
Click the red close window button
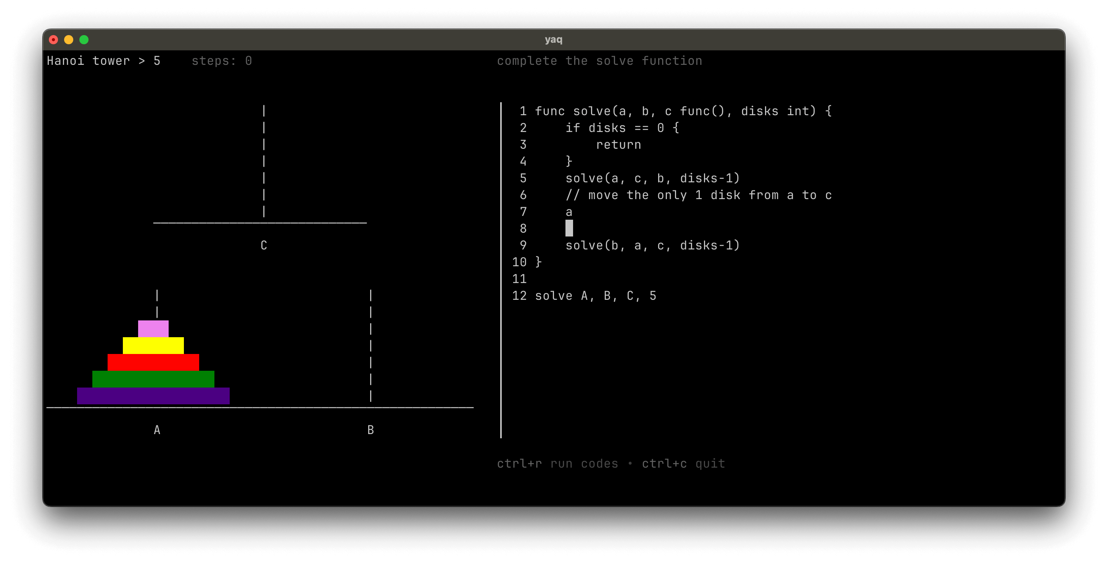pyautogui.click(x=53, y=40)
